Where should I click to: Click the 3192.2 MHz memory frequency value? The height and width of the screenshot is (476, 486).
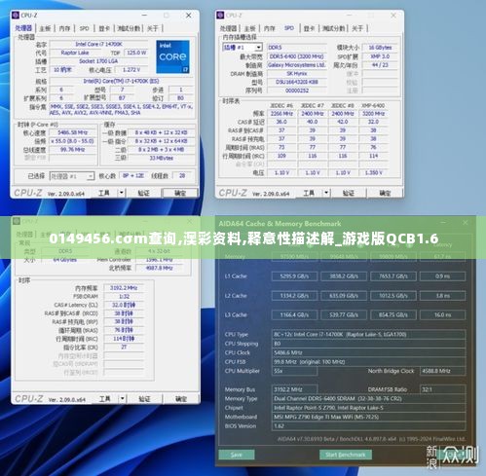pos(124,288)
